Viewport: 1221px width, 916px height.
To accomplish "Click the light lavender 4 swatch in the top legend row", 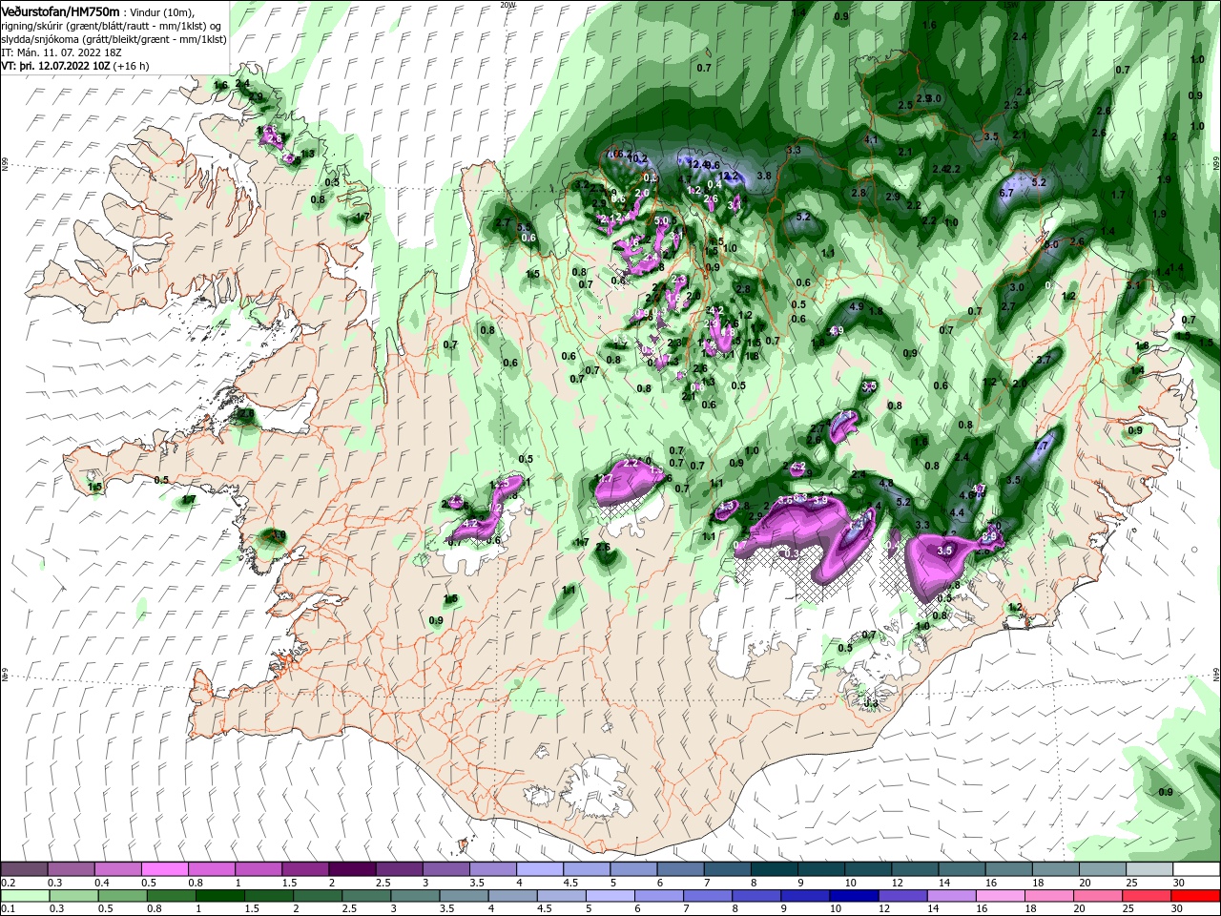I will (538, 869).
